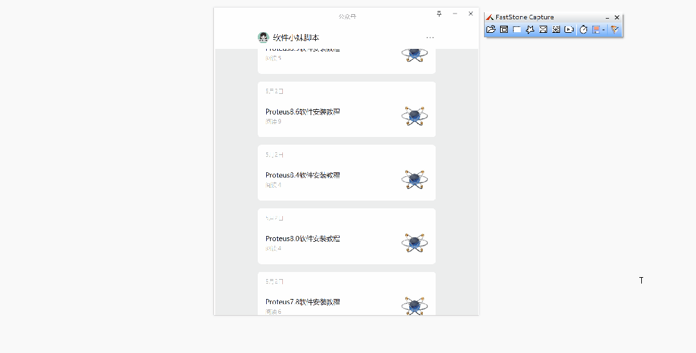This screenshot has width=696, height=353.
Task: Open a file in FastStone Capture editor
Action: click(x=490, y=30)
